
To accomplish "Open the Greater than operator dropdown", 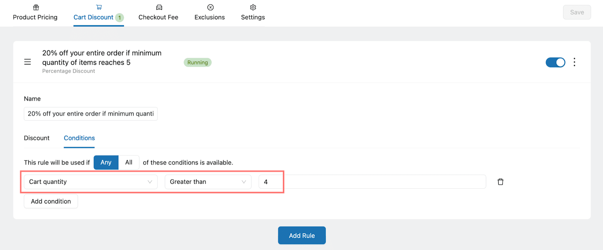I will (208, 182).
